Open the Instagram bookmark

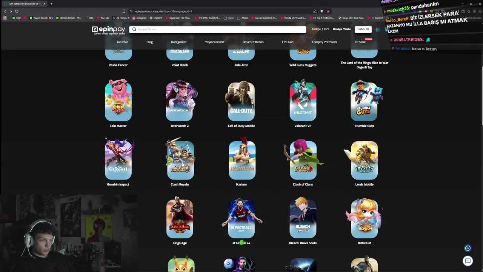[139, 18]
